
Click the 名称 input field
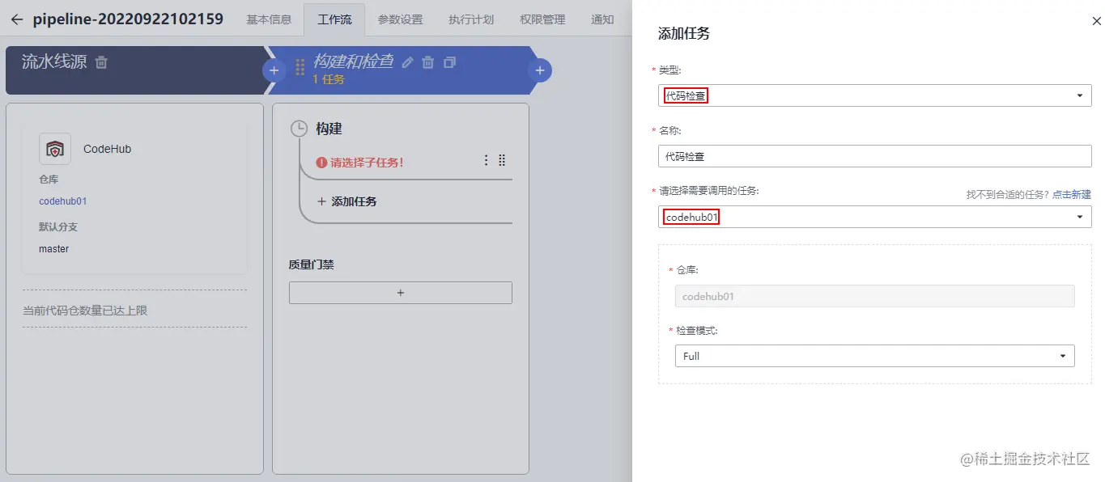pyautogui.click(x=875, y=156)
